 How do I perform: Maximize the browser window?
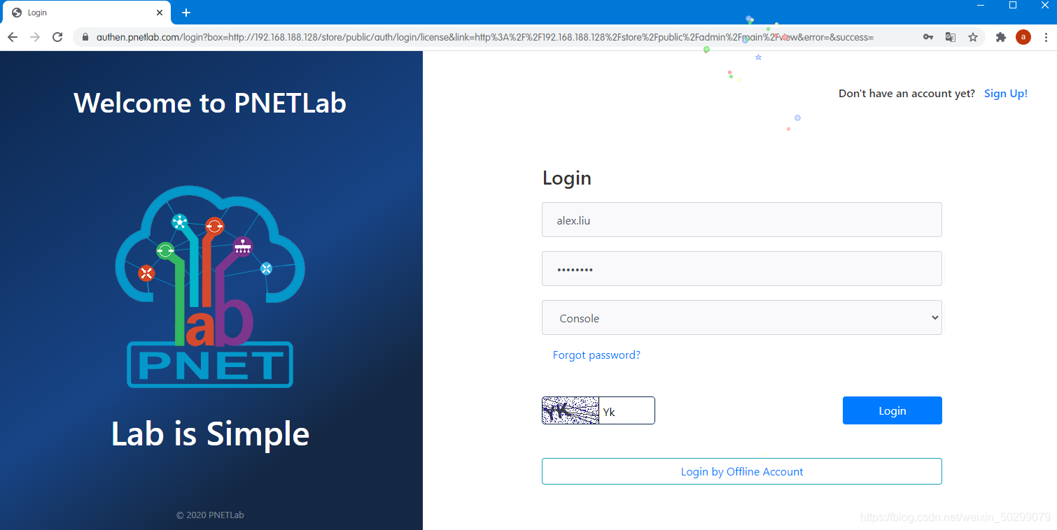(1013, 6)
